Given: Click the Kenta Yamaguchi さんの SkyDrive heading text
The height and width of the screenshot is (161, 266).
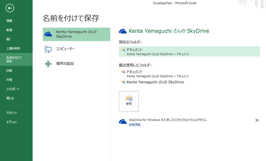Looking at the screenshot, I should click(169, 31).
